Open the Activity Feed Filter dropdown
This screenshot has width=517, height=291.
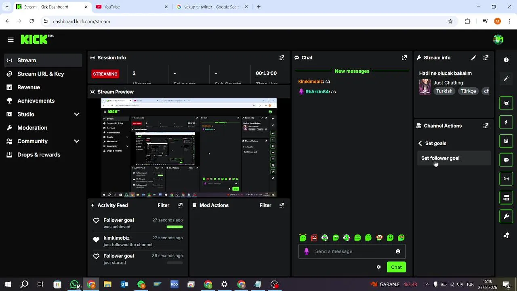pos(163,205)
